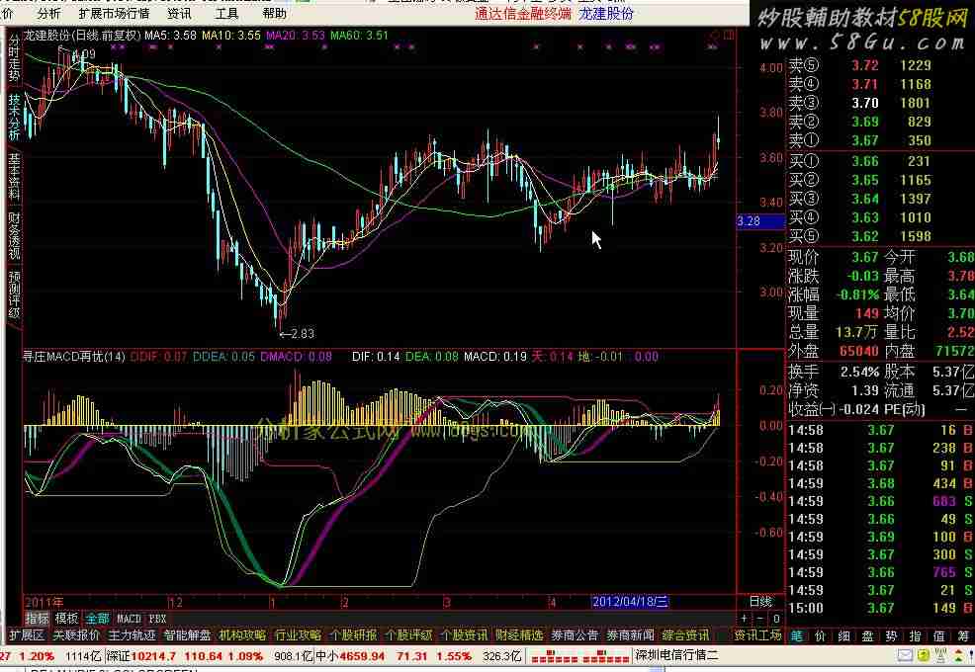
Task: Switch indicator to MACD tab
Action: 129,619
